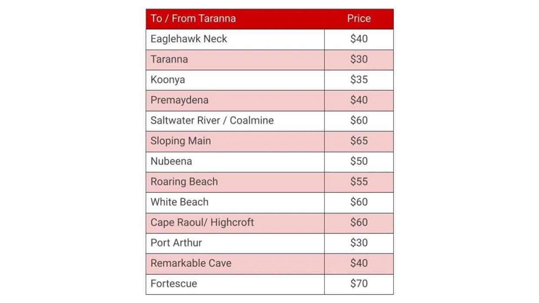
Task: Select the Port Arthur row
Action: coord(176,243)
